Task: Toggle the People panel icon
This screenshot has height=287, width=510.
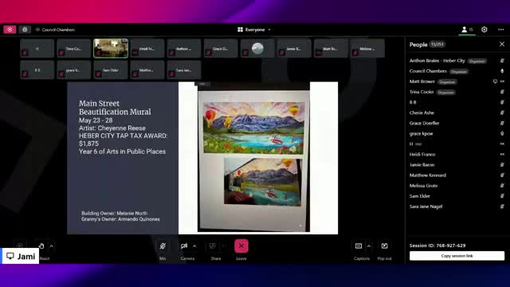Action: pyautogui.click(x=467, y=29)
